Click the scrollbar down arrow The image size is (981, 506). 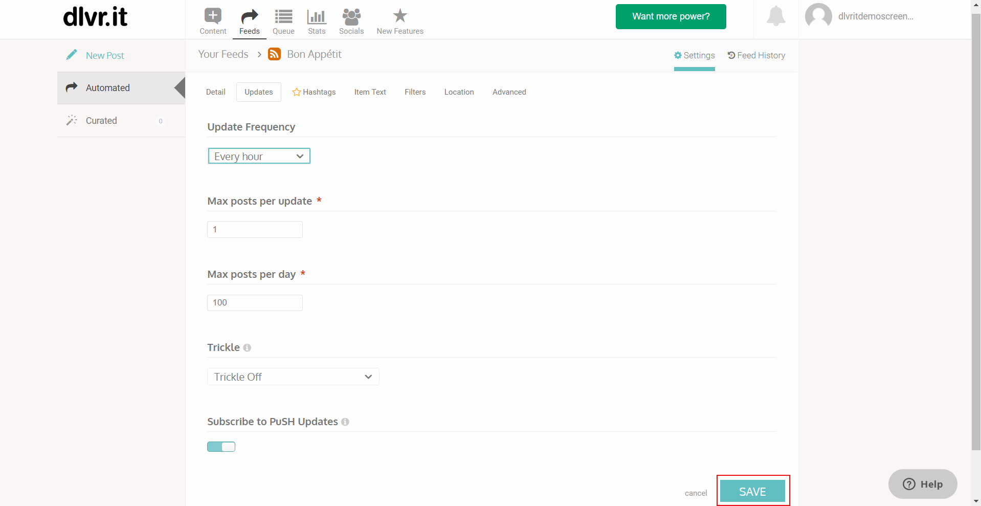click(x=976, y=501)
